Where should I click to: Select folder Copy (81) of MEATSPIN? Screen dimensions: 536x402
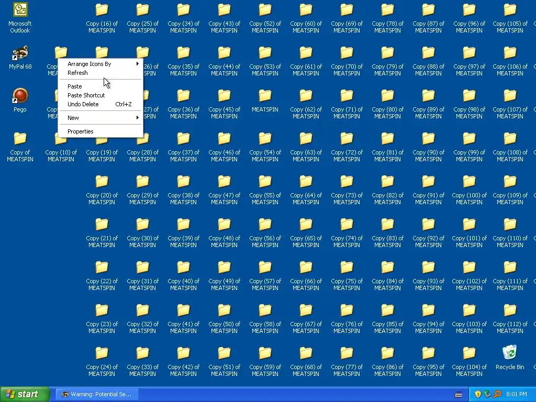pos(387,147)
